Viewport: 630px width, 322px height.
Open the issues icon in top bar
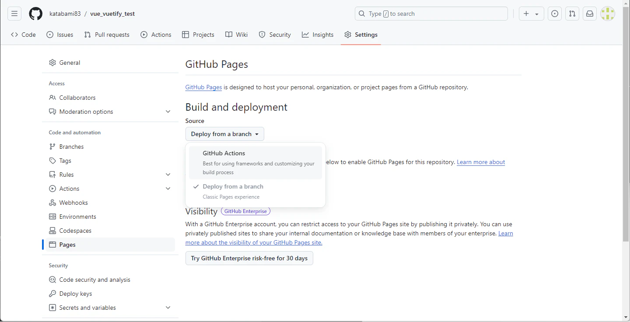pos(555,14)
